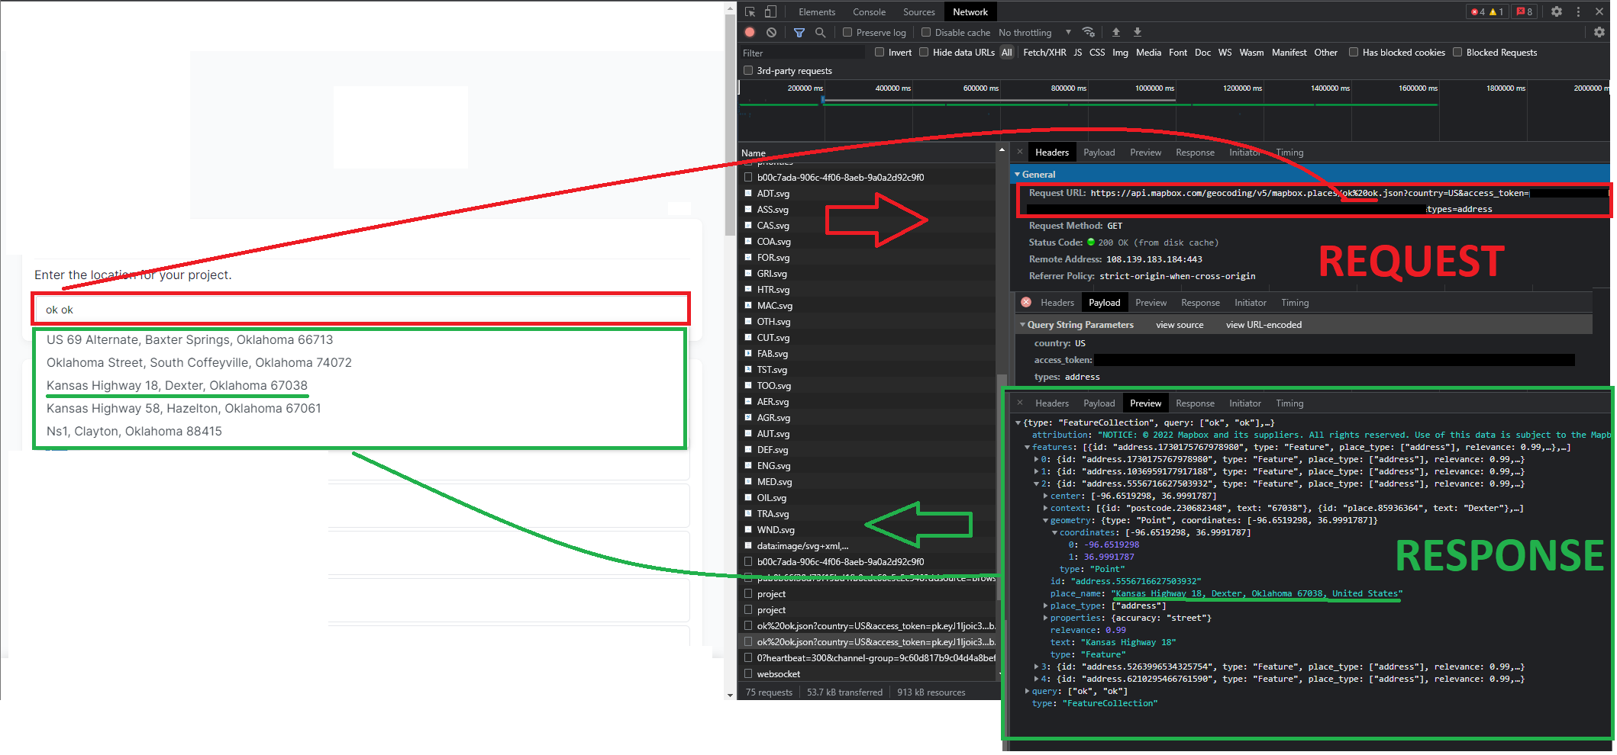Click errors and warnings counter badge
The width and height of the screenshot is (1617, 755).
point(1487,11)
